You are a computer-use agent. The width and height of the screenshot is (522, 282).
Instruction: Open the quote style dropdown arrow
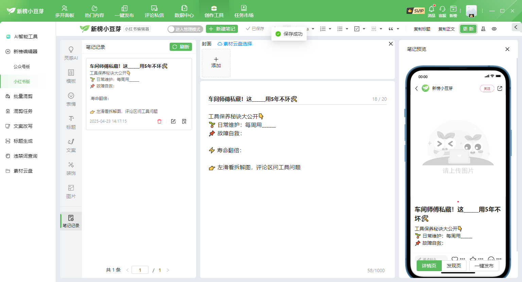point(398,29)
